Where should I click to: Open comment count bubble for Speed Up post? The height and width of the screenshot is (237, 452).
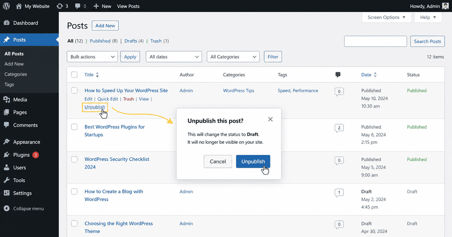(339, 91)
